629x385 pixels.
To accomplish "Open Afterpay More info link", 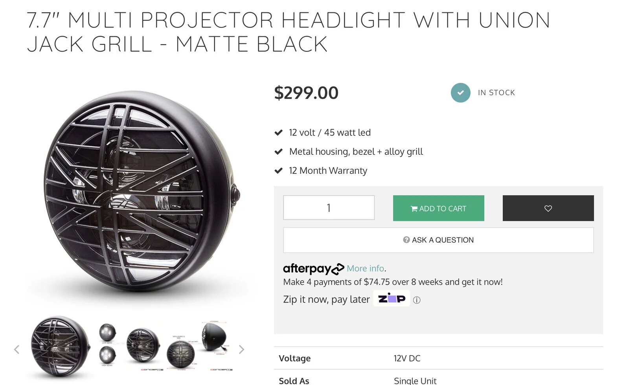I will point(365,268).
